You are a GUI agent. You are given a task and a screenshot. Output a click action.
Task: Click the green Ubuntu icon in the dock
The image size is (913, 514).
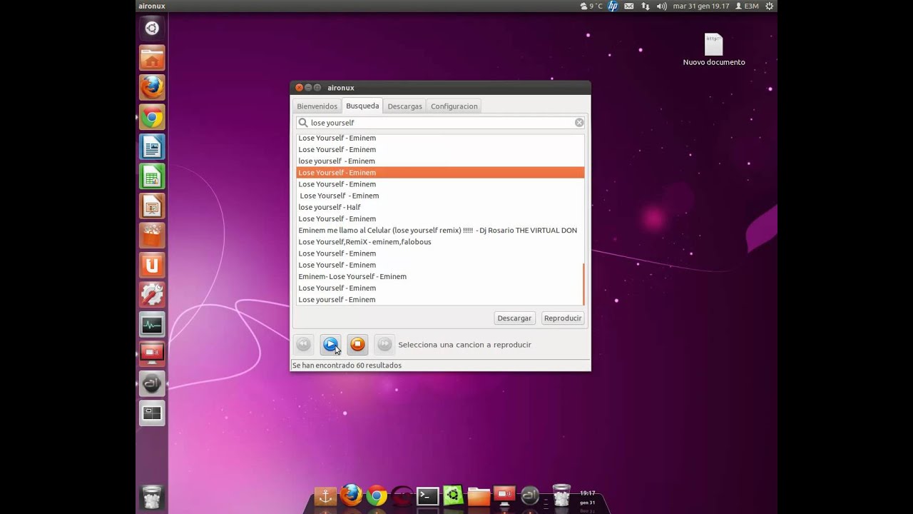pyautogui.click(x=454, y=495)
